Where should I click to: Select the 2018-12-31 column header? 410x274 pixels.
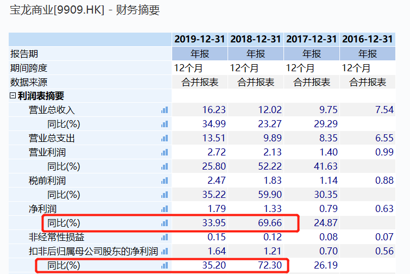[x=255, y=39]
